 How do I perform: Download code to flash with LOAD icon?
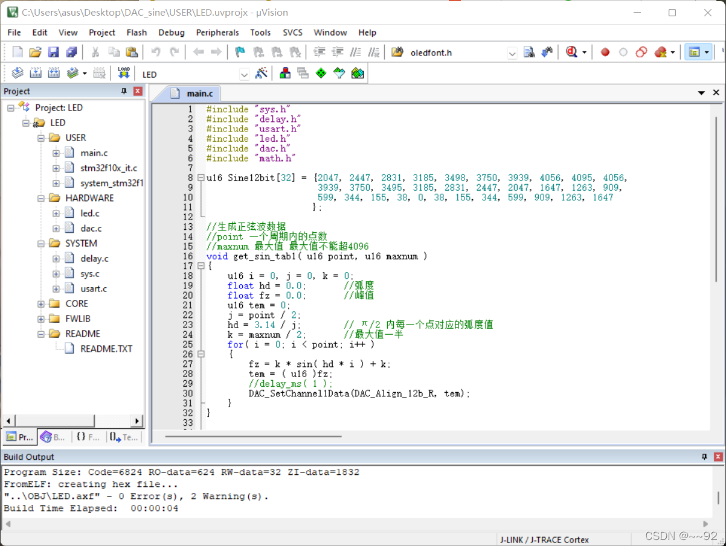[124, 74]
